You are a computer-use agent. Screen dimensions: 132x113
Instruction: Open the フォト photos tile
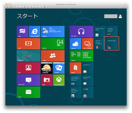(x=28, y=68)
